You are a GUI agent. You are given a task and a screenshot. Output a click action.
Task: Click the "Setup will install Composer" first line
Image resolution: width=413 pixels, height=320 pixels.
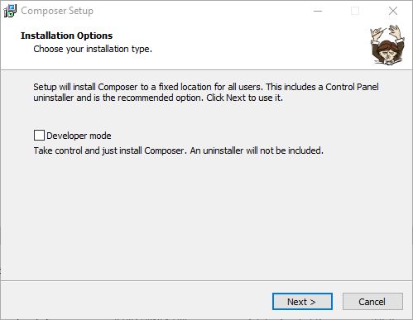pos(206,87)
